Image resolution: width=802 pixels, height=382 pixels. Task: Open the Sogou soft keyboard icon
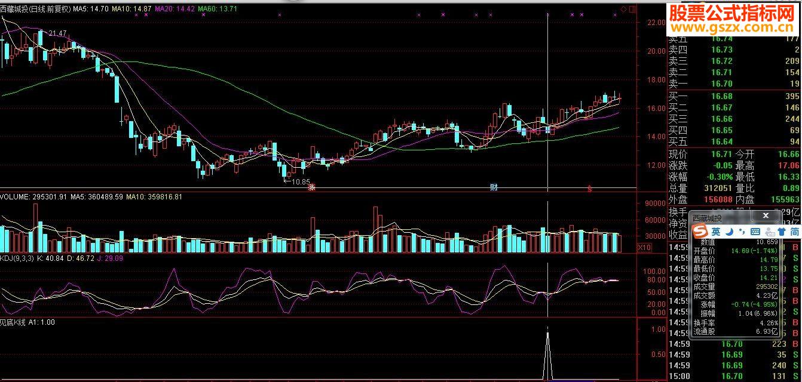pyautogui.click(x=755, y=231)
